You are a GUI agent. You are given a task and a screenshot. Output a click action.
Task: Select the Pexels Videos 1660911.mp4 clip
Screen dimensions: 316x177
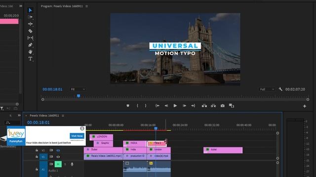tap(103, 156)
